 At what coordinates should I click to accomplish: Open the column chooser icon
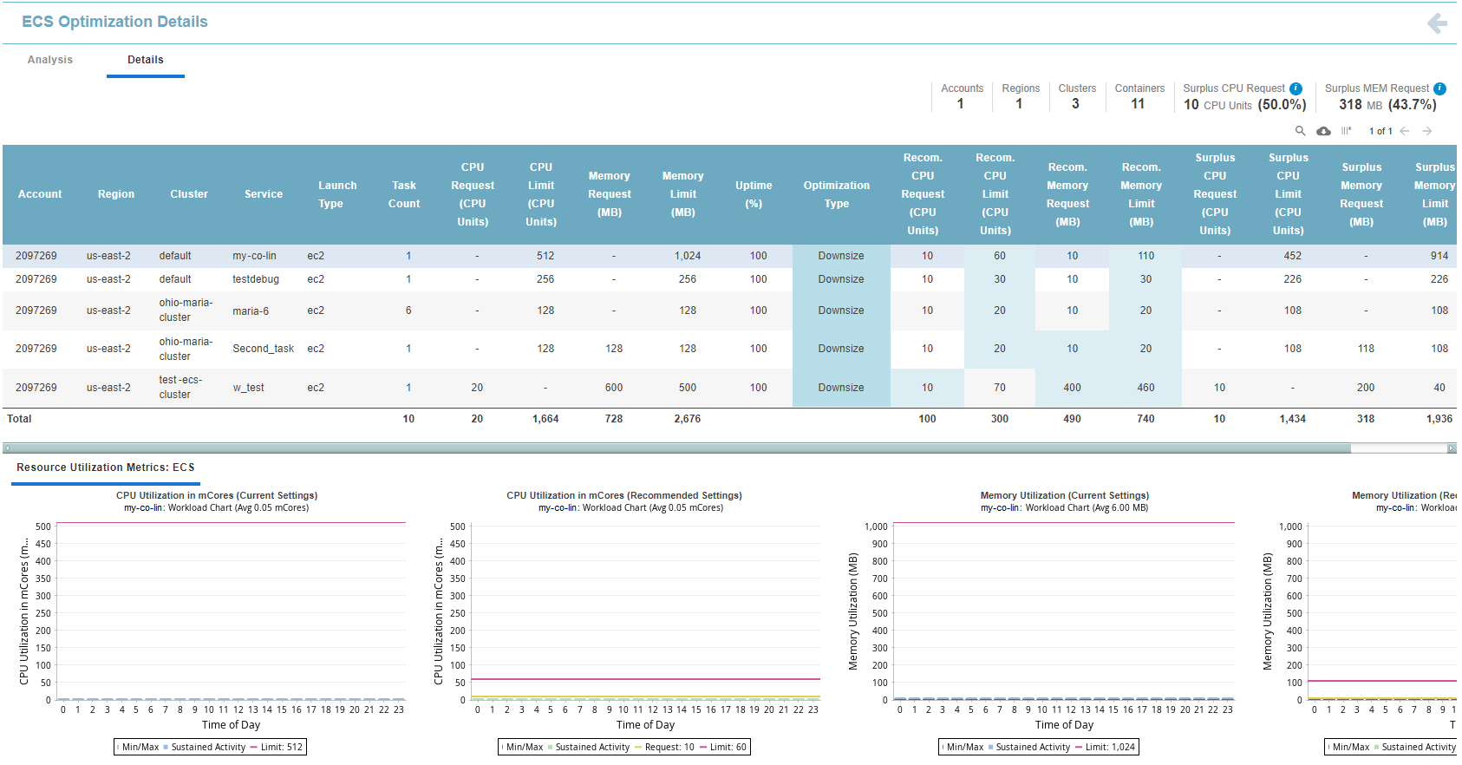click(x=1346, y=131)
